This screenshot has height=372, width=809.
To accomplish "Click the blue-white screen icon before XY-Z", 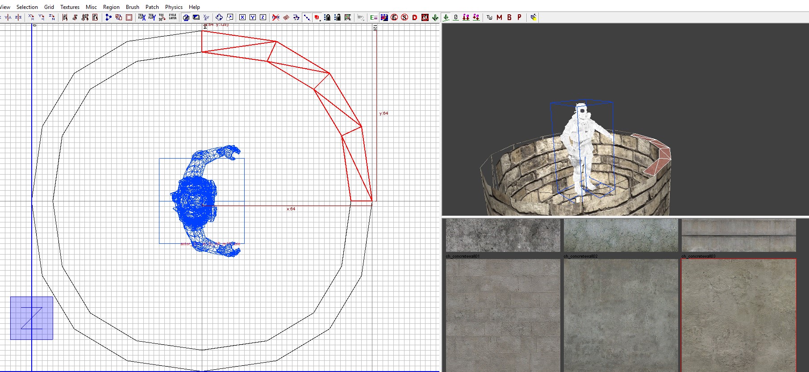I will [196, 17].
